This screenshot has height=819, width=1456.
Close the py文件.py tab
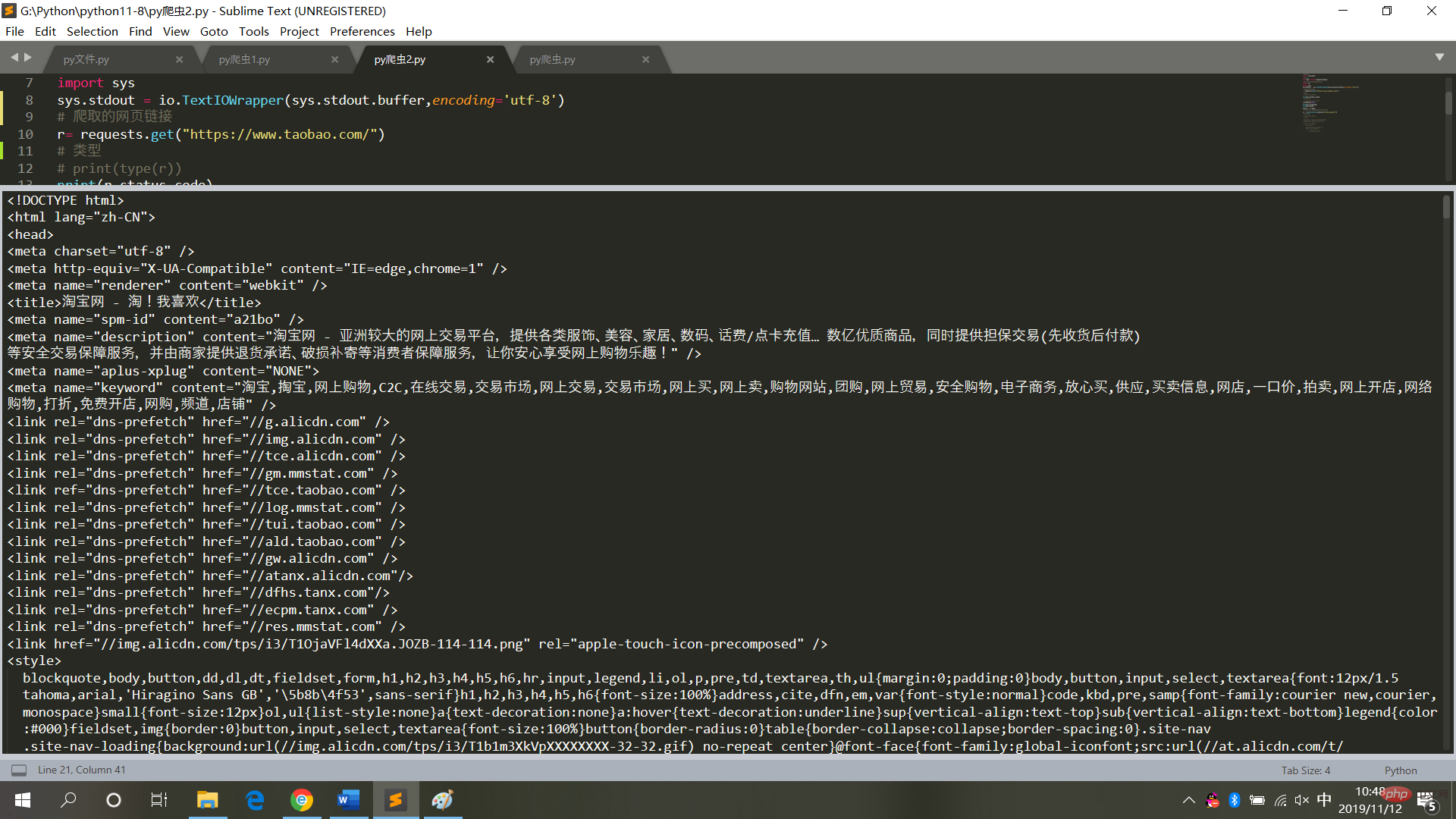click(179, 59)
